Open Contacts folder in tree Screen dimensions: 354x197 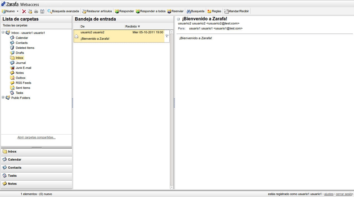tap(22, 43)
